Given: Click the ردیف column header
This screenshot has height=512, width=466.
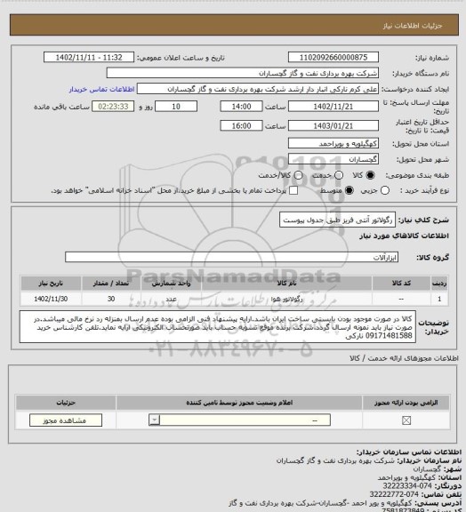Looking at the screenshot, I should pyautogui.click(x=439, y=284).
